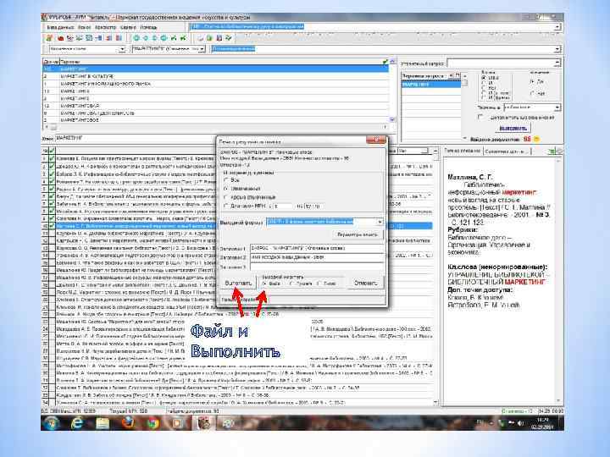Open the Сервис menu

[128, 27]
